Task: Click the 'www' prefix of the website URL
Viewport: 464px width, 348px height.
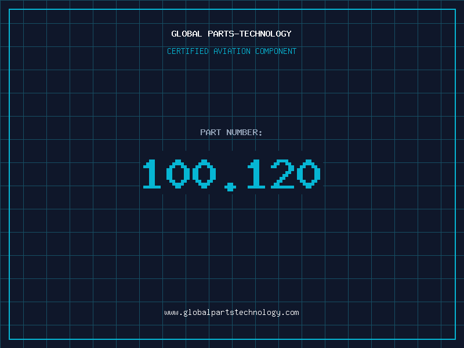Action: click(171, 313)
